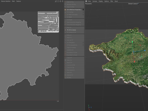Run Align UV Islands command
This screenshot has width=148, height=111.
74,47
